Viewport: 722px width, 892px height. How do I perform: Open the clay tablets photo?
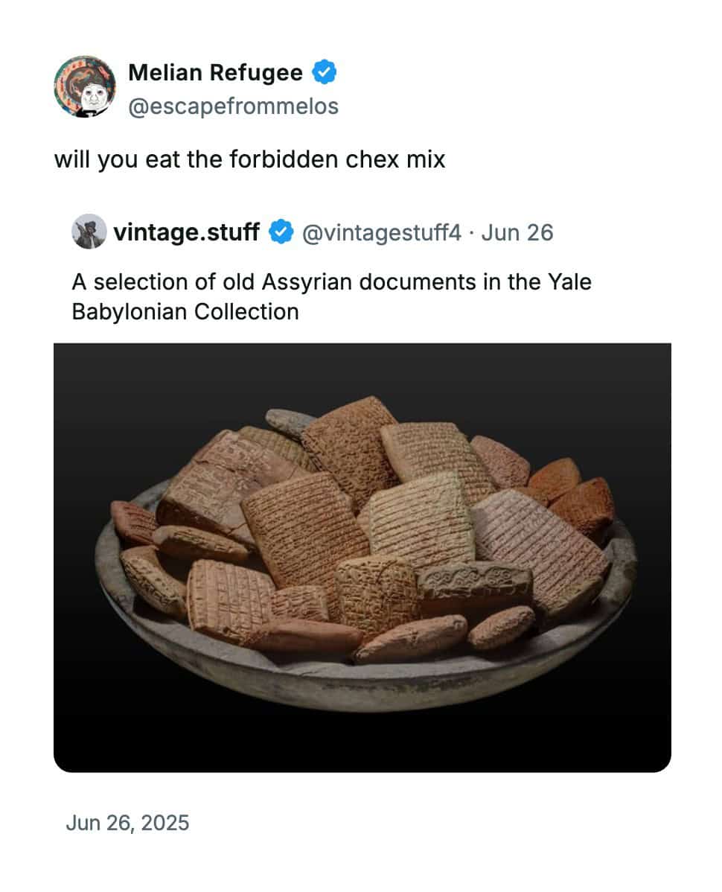coord(362,558)
